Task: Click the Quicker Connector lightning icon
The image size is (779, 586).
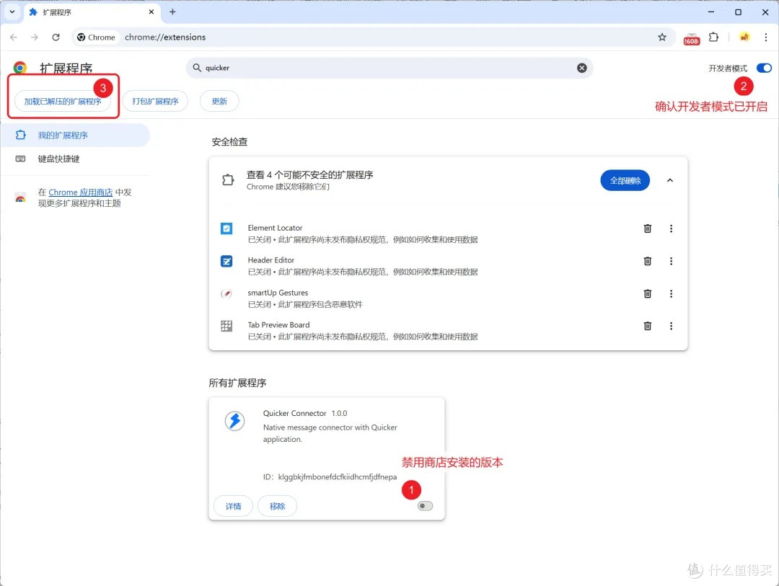Action: pyautogui.click(x=234, y=421)
